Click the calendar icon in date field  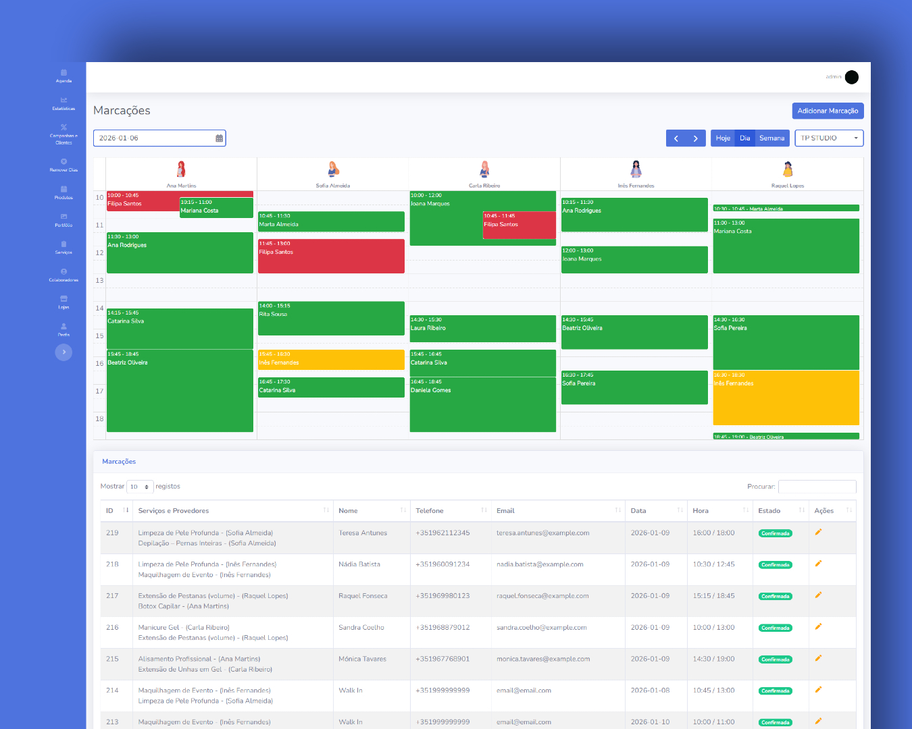219,138
